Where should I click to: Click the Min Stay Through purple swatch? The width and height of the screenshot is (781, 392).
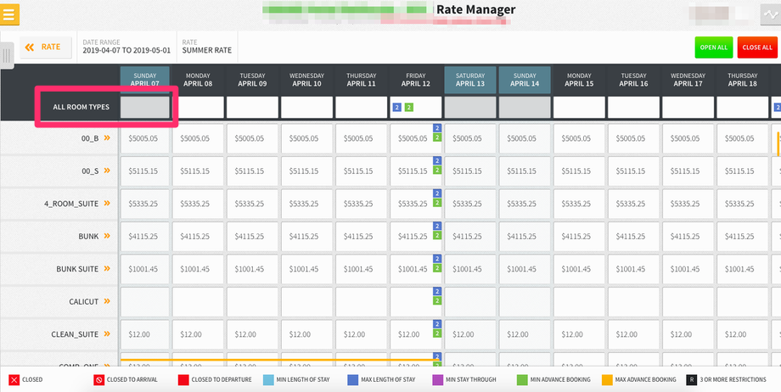[x=437, y=380]
